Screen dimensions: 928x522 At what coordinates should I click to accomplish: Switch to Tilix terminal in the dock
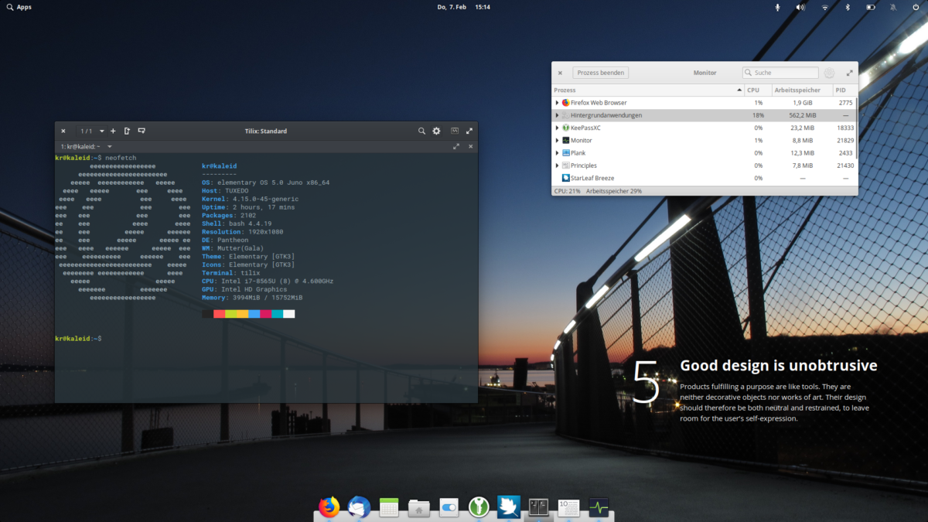539,507
